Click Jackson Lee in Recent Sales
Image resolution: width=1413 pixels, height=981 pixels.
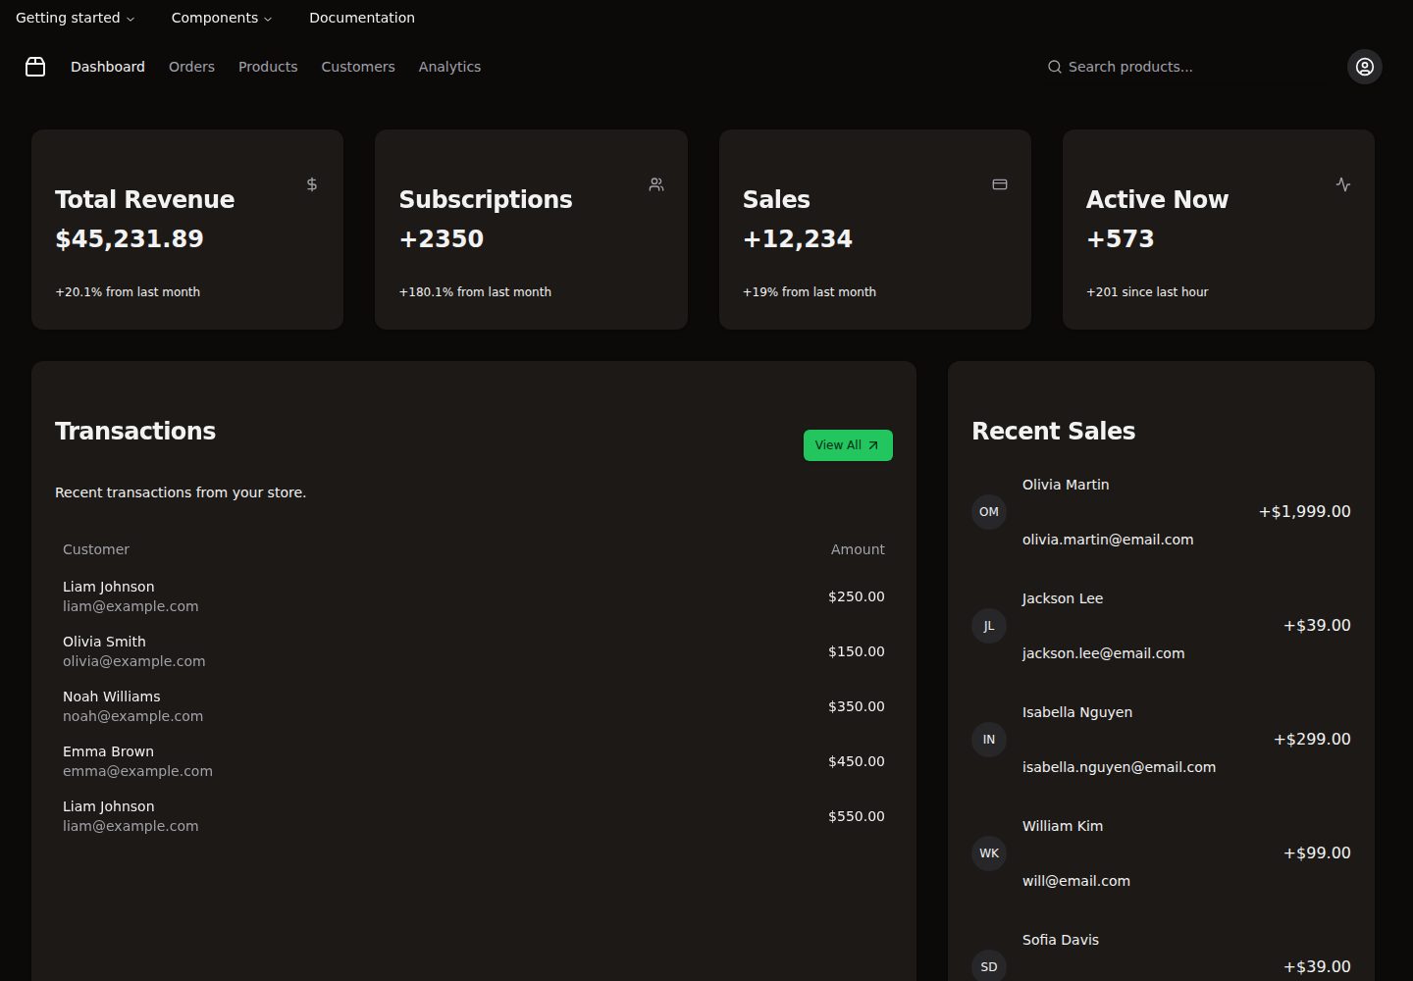pos(1063,598)
